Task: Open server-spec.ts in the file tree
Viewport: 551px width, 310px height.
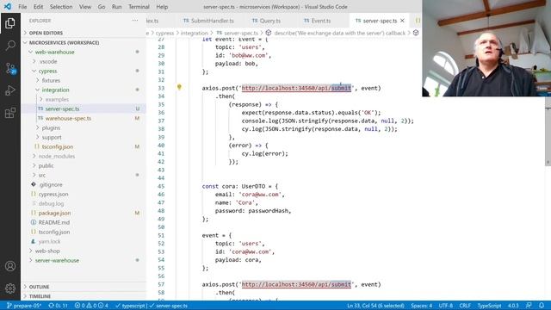Action: (84, 109)
